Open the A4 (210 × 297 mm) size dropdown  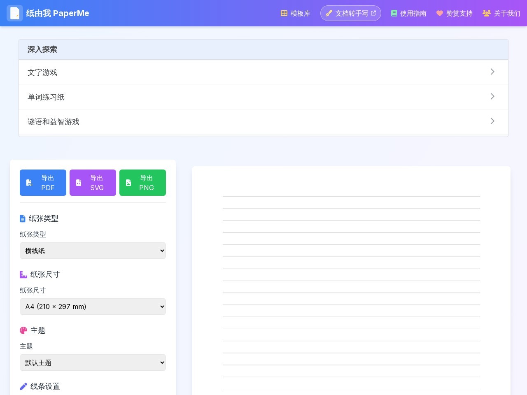point(93,307)
